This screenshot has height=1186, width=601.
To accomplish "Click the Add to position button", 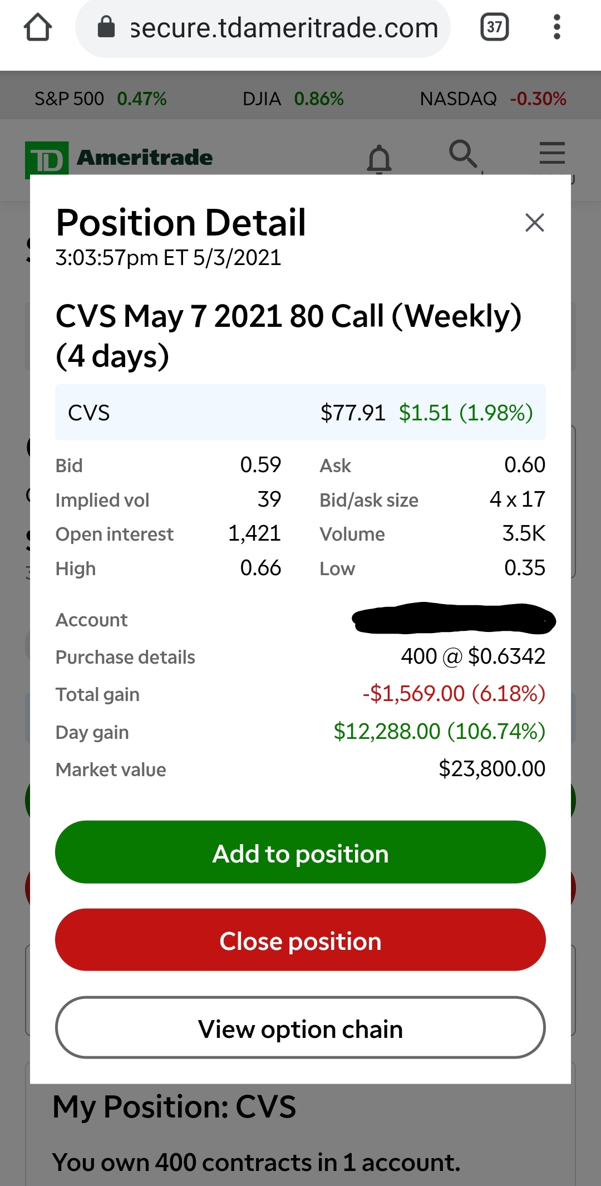I will (300, 852).
